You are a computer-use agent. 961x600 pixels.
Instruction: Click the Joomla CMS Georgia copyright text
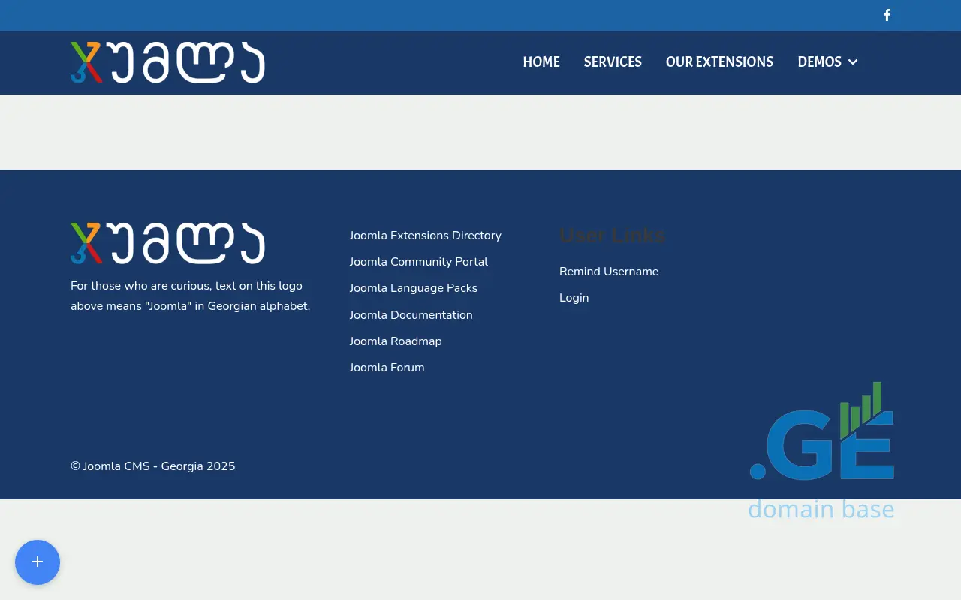coord(153,466)
